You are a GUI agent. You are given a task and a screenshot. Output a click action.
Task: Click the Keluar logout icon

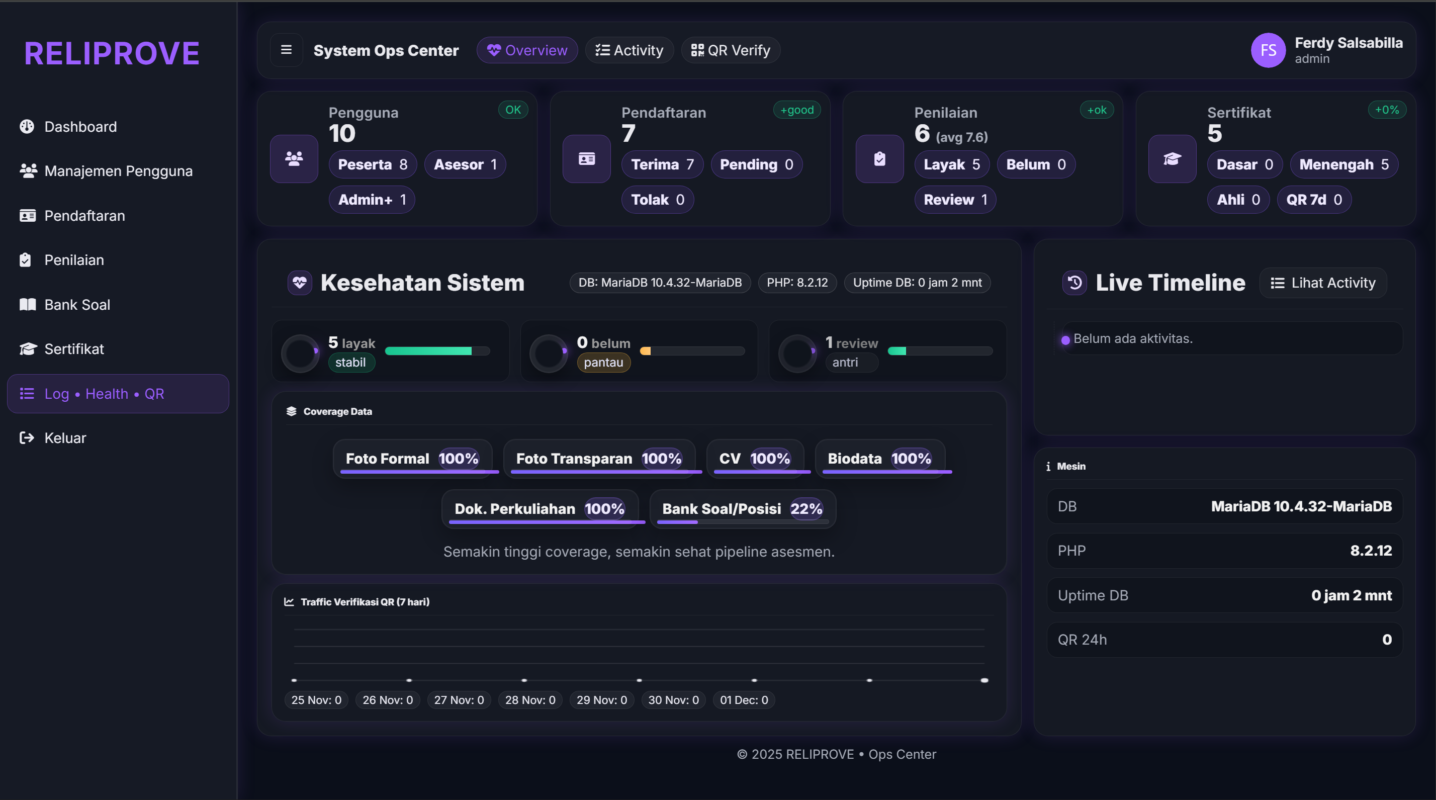tap(27, 437)
